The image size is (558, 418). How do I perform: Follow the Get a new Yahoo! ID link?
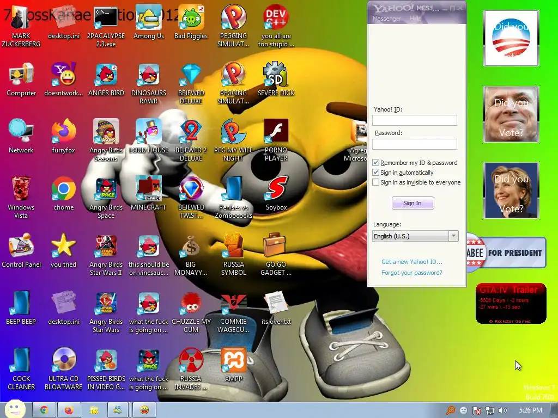(x=412, y=262)
